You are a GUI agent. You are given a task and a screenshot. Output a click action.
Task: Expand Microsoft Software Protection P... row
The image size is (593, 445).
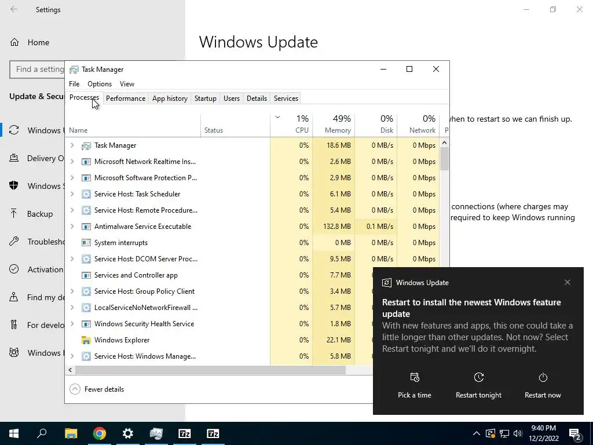(x=72, y=178)
